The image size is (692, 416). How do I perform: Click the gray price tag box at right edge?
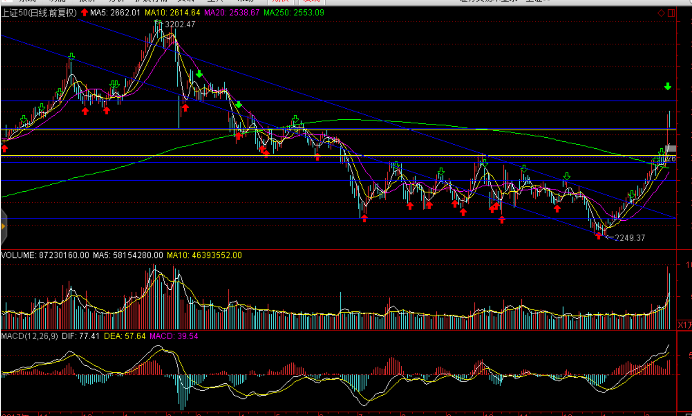click(x=671, y=148)
